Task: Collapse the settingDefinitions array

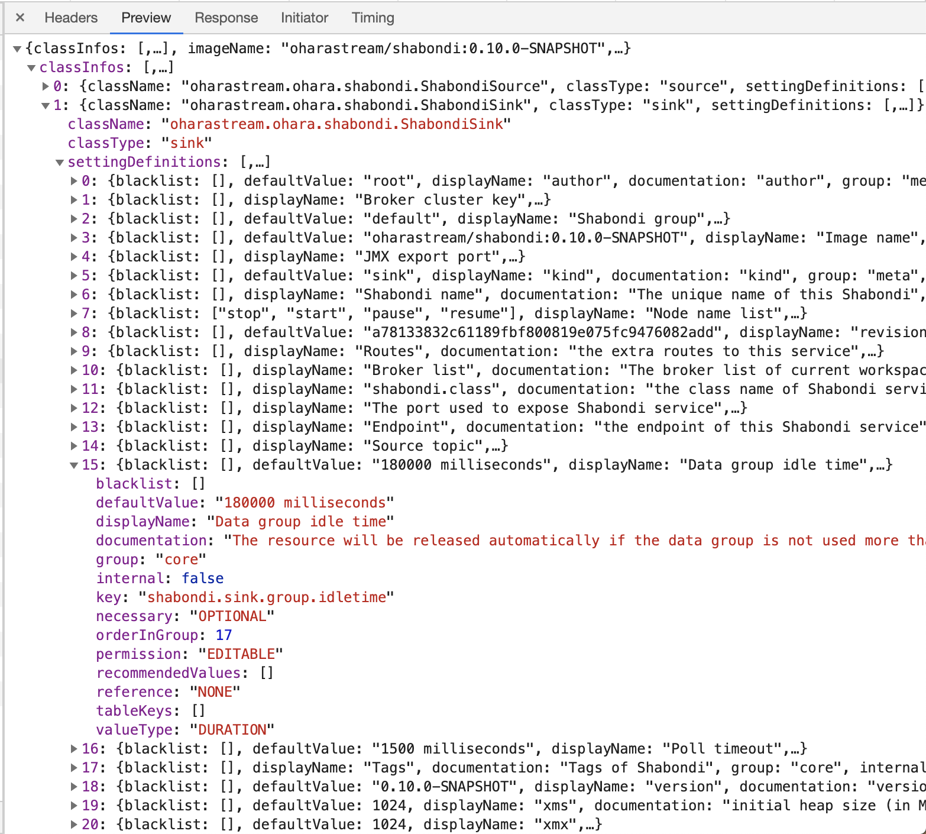Action: click(x=60, y=162)
